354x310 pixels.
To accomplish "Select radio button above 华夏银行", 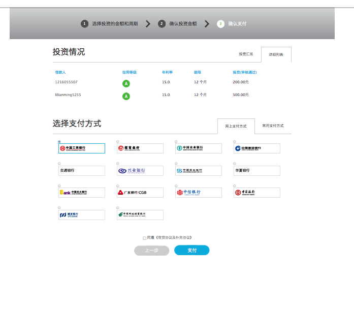I will click(x=235, y=164).
